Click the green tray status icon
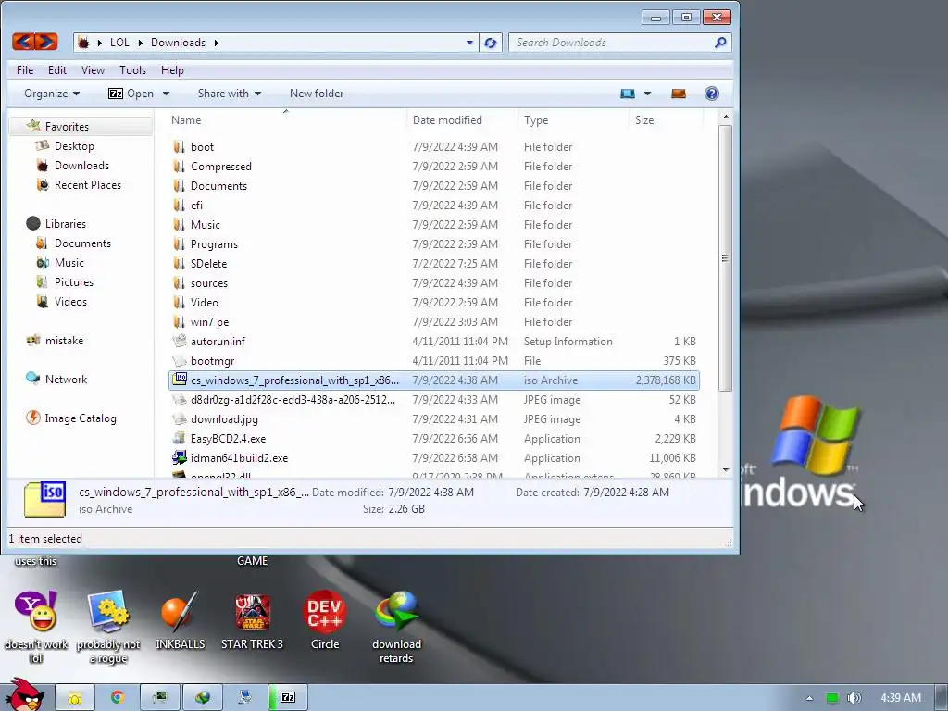The height and width of the screenshot is (711, 948). [832, 698]
